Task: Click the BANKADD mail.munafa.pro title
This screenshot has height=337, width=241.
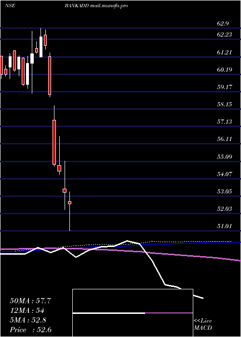Action: point(96,6)
